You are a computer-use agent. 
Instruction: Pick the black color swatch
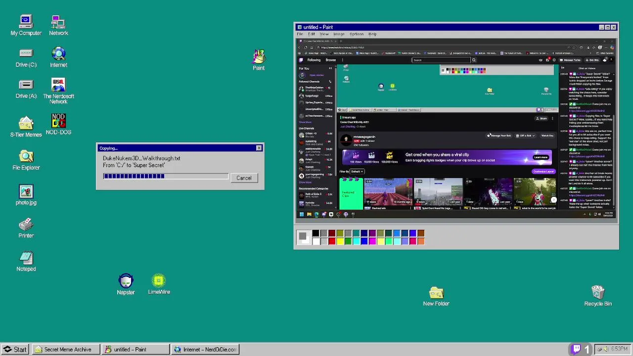(316, 233)
